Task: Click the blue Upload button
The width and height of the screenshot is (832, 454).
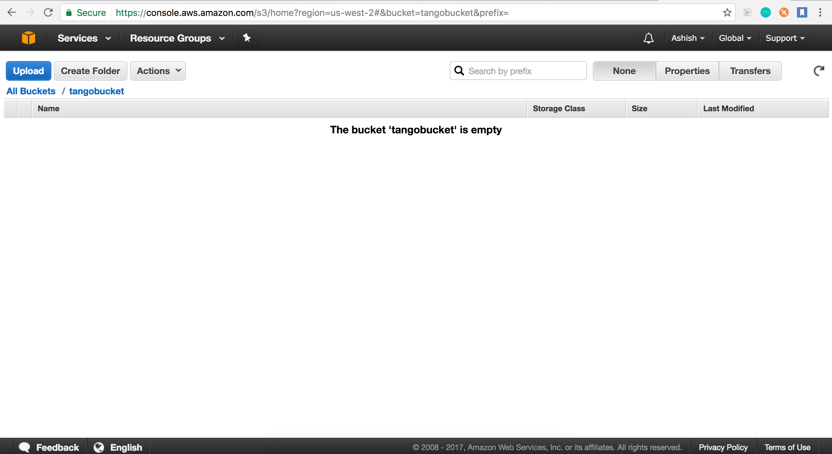Action: click(29, 71)
